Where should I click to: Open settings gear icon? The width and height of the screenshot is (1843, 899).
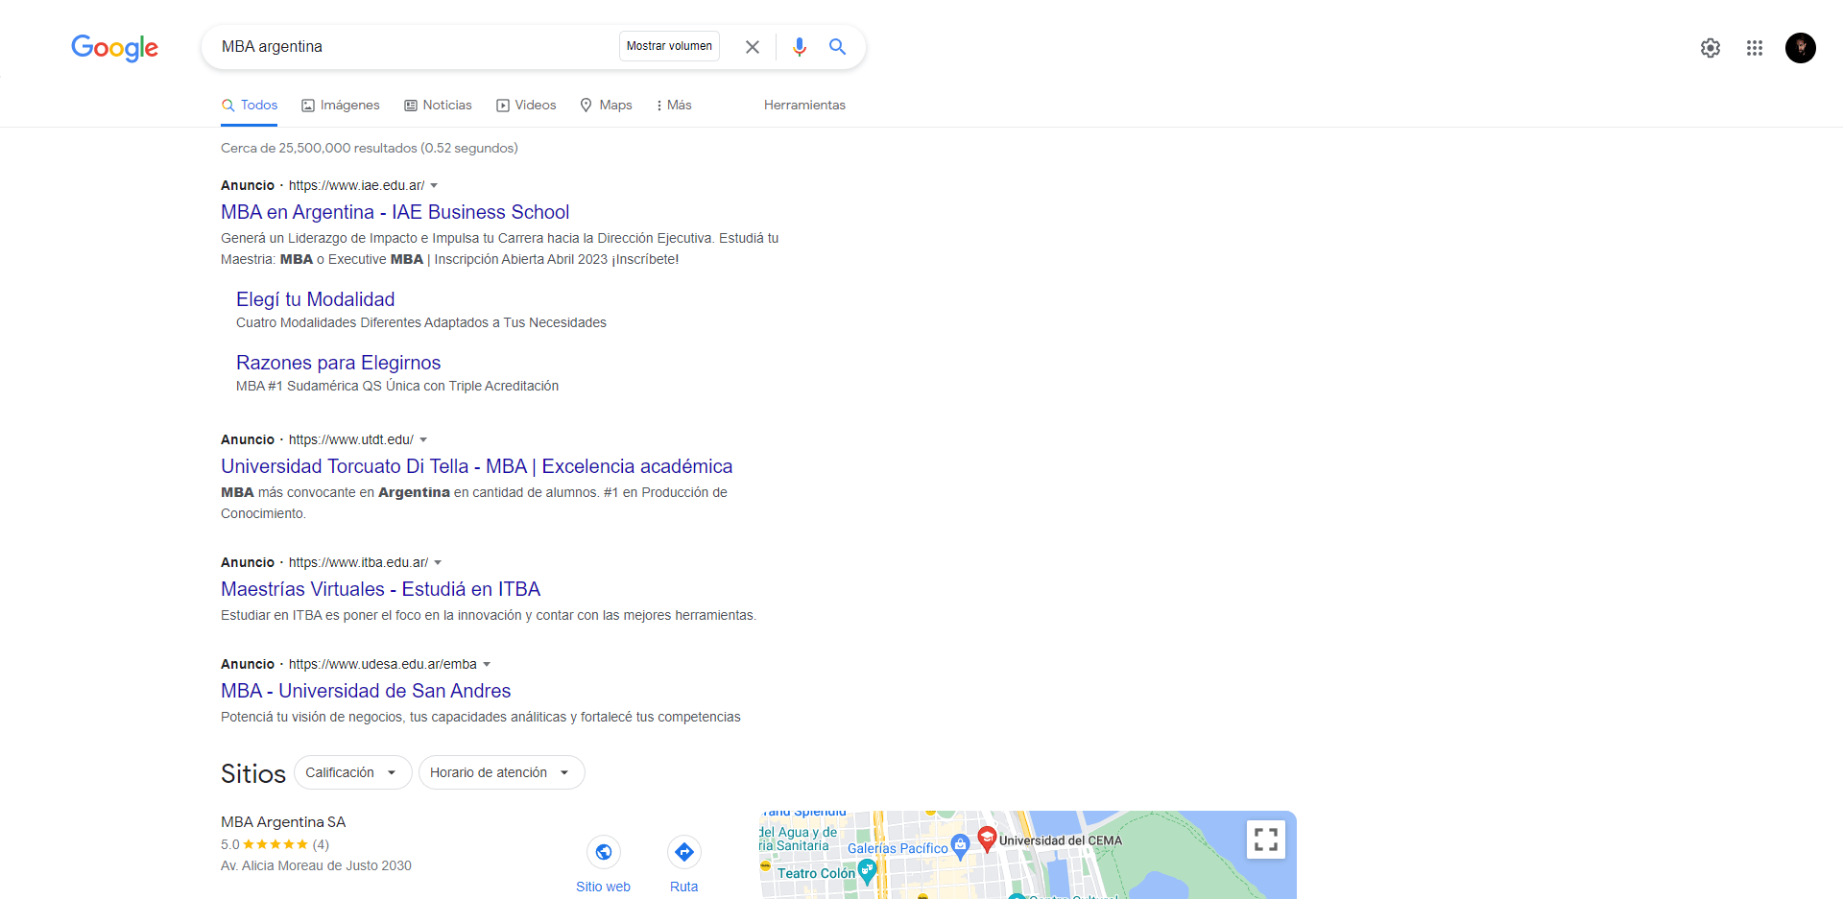(x=1710, y=48)
